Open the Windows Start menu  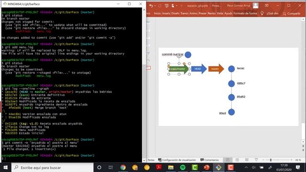pos(5,168)
